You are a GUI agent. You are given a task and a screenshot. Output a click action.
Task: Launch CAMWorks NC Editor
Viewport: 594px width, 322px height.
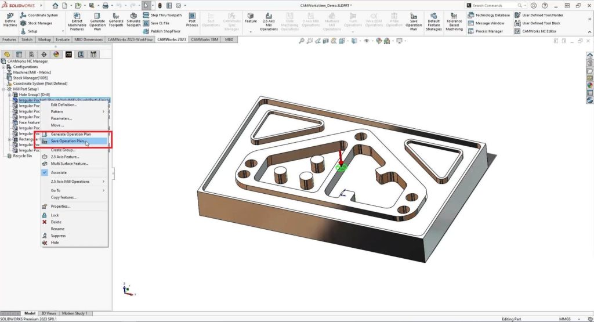(535, 31)
